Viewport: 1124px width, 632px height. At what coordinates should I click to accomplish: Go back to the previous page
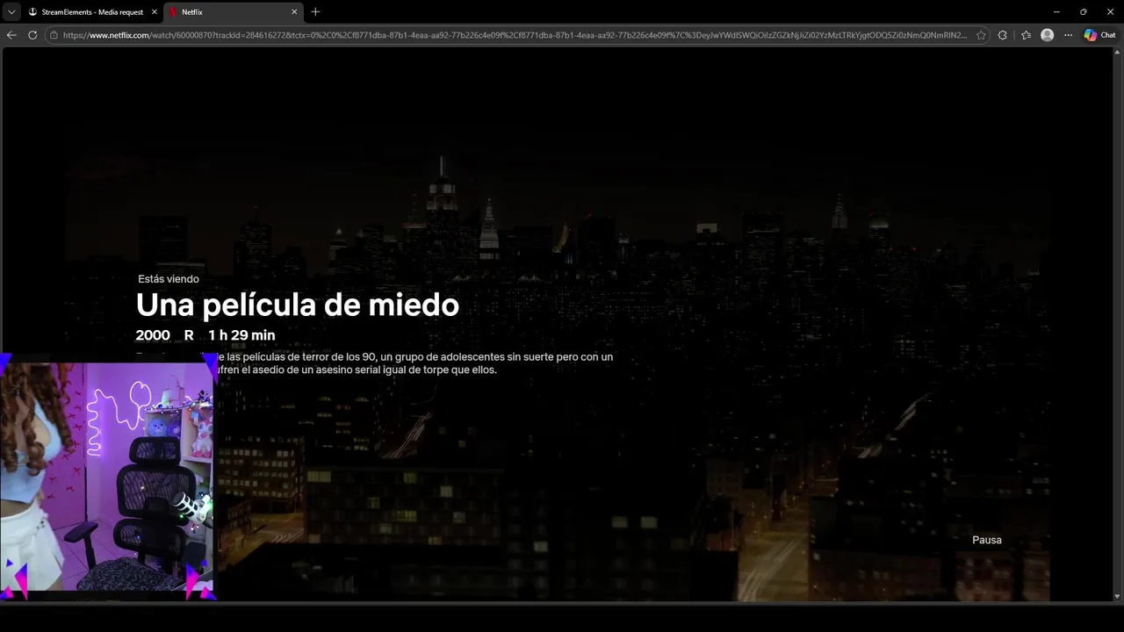(11, 35)
